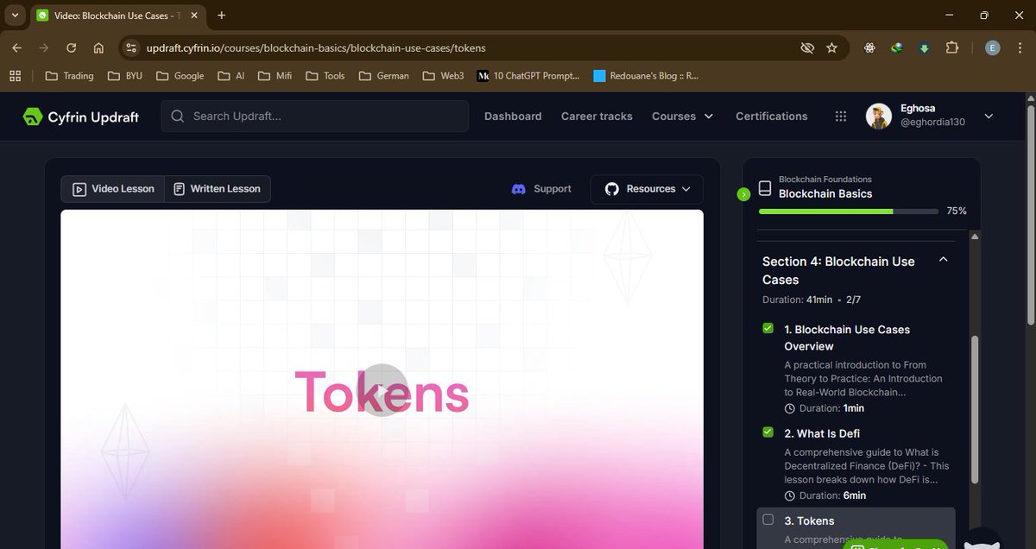Toggle checkbox for Blockchain Use Cases Overview
The image size is (1036, 549).
768,328
